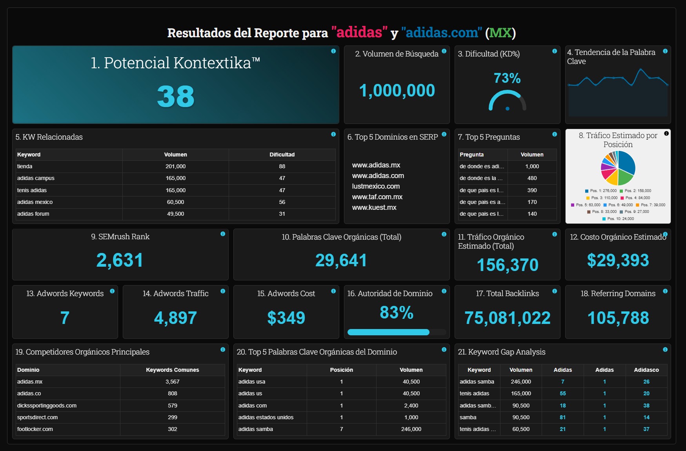The width and height of the screenshot is (686, 451).
Task: Click info icon on Tendencia de la Palabra Clave
Action: coord(665,51)
